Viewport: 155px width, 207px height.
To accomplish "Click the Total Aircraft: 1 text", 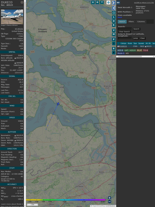I will click(125, 7).
